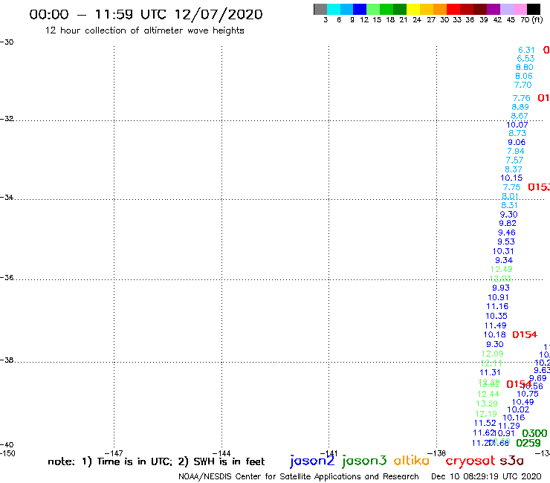Click the green time label 0300
The height and width of the screenshot is (483, 550).
(x=534, y=433)
